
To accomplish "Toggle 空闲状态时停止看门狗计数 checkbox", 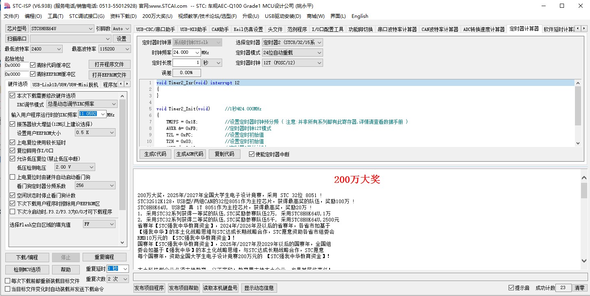I will (13, 195).
